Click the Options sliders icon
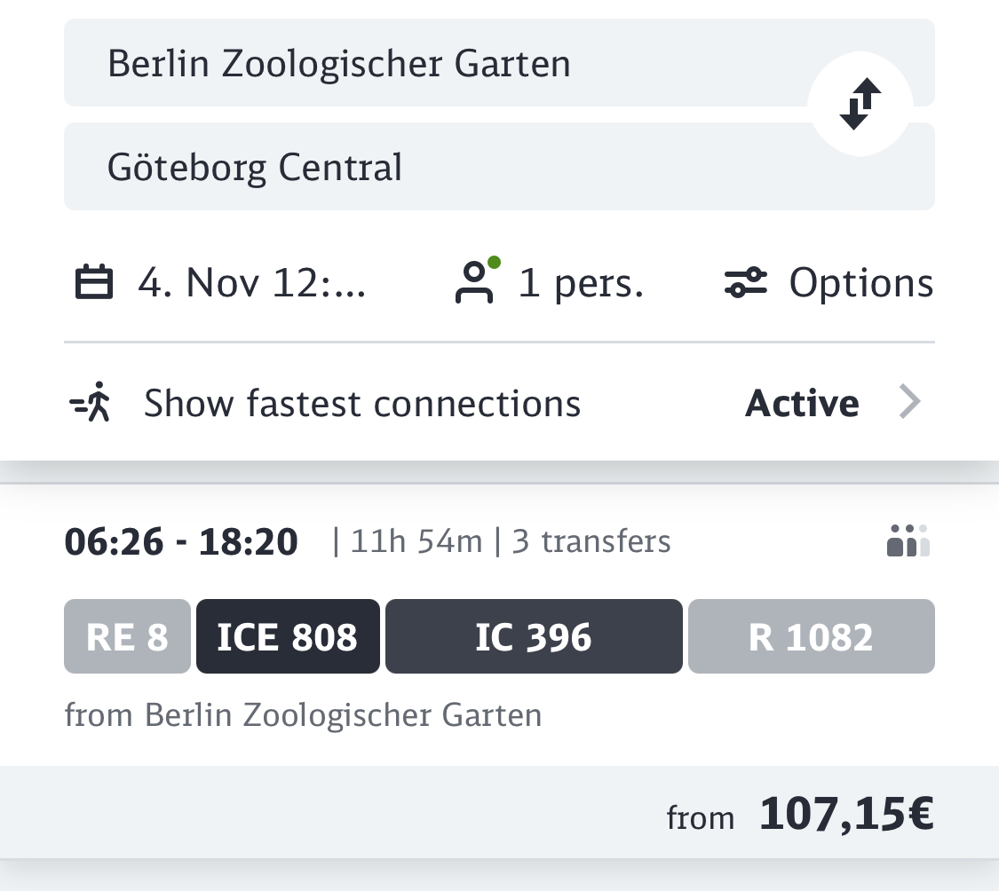 pos(745,284)
